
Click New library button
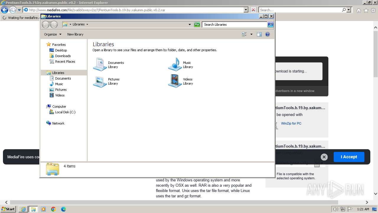[75, 34]
